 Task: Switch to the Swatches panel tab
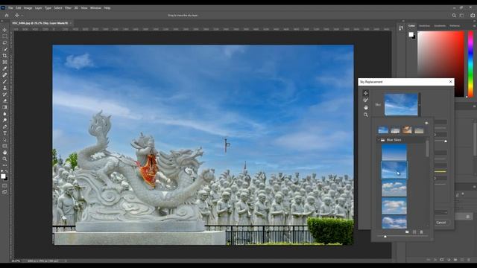[x=424, y=26]
